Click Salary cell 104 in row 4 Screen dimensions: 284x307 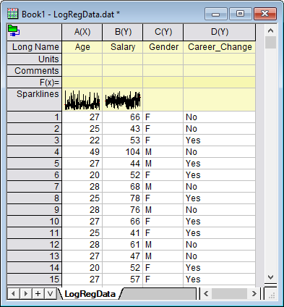123,152
